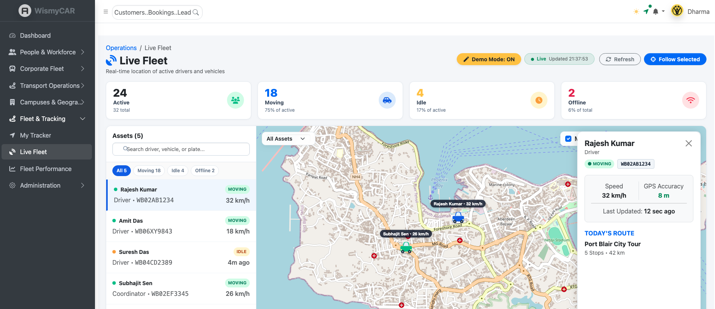This screenshot has width=715, height=309.
Task: Click the Active drivers people icon
Action: pos(236,100)
